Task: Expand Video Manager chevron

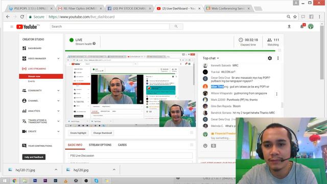Action: pos(58,58)
